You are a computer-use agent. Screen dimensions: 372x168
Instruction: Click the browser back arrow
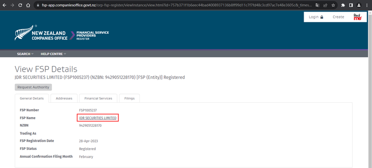(4, 5)
